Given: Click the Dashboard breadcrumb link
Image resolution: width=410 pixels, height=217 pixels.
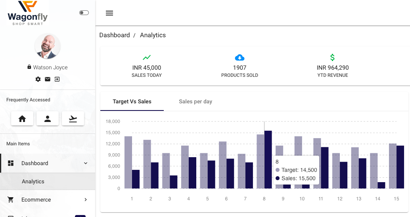Looking at the screenshot, I should [x=115, y=35].
